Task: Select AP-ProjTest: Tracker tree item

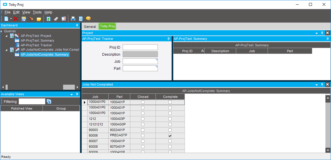Action: (x=36, y=45)
